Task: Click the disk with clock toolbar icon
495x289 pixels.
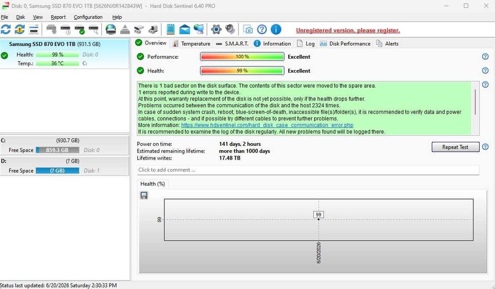Action: (66, 30)
